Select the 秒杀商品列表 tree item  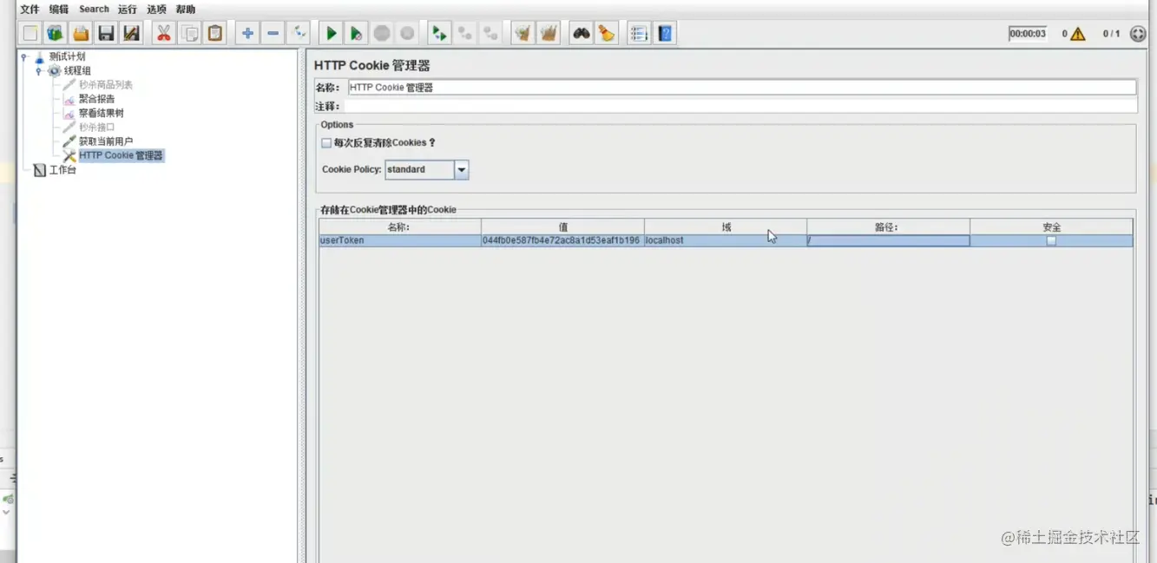click(106, 85)
